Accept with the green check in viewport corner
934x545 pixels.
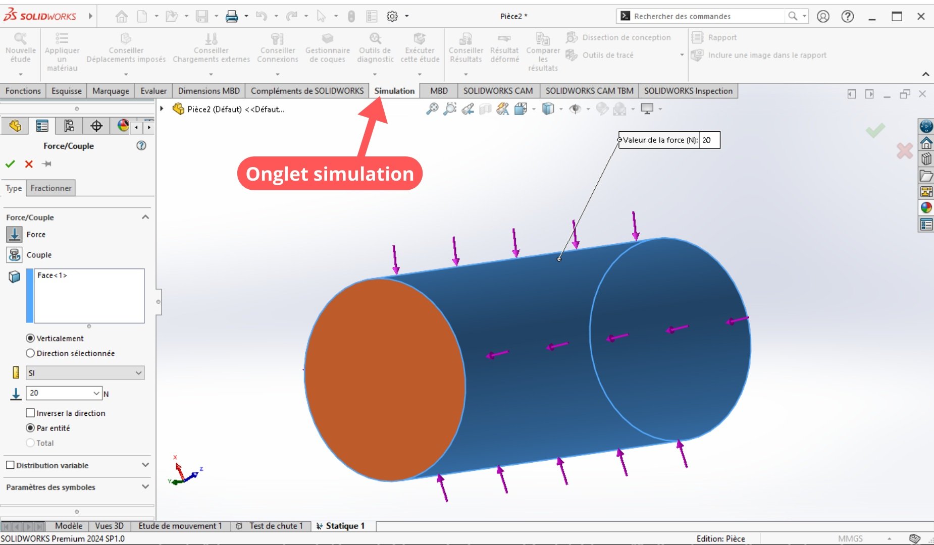point(875,130)
